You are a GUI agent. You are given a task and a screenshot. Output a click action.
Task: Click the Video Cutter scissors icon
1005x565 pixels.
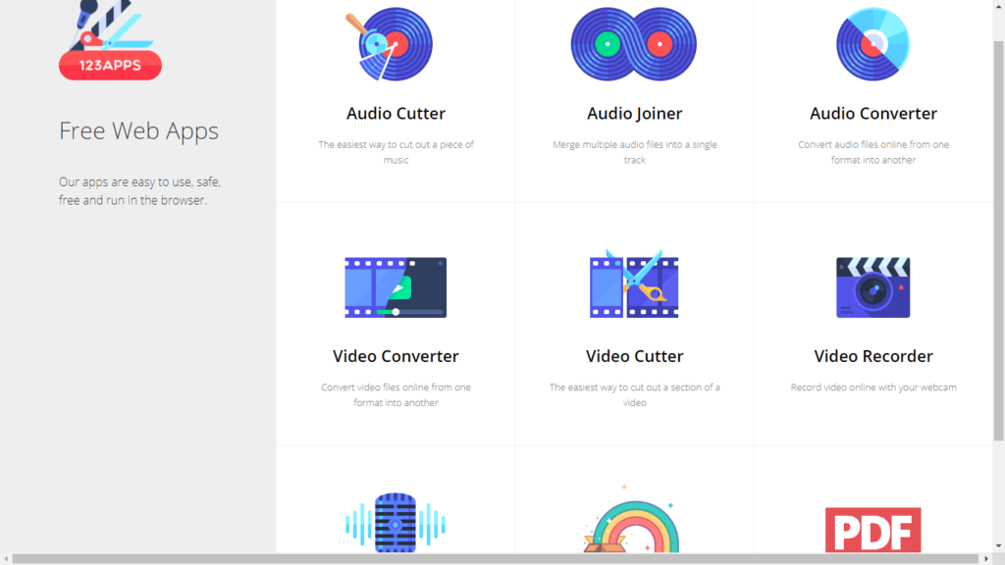click(x=634, y=284)
